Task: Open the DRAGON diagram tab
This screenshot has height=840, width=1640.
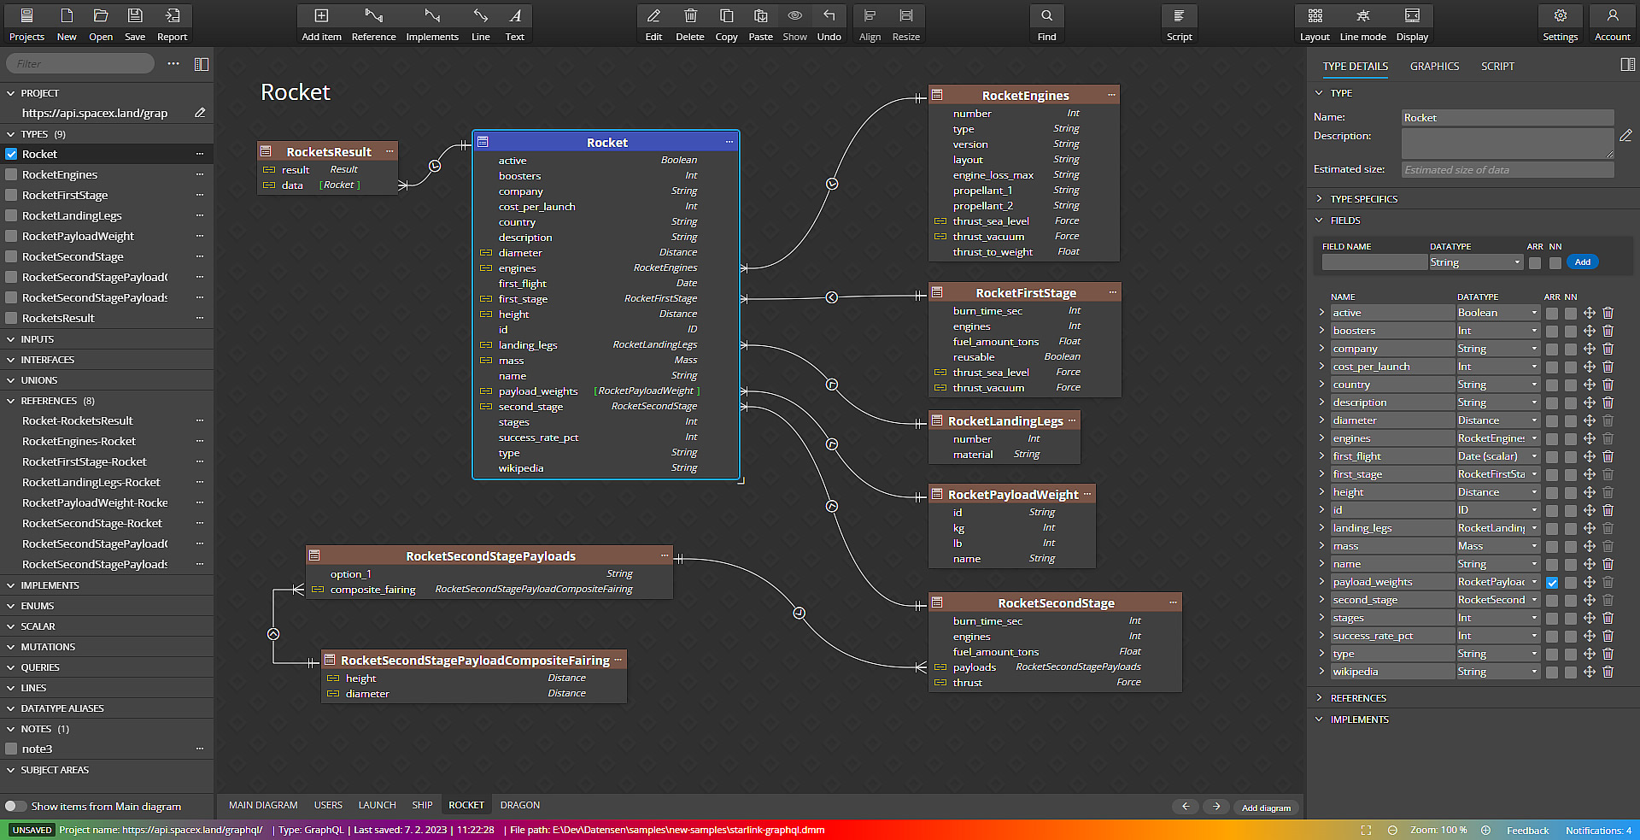Action: coord(519,805)
